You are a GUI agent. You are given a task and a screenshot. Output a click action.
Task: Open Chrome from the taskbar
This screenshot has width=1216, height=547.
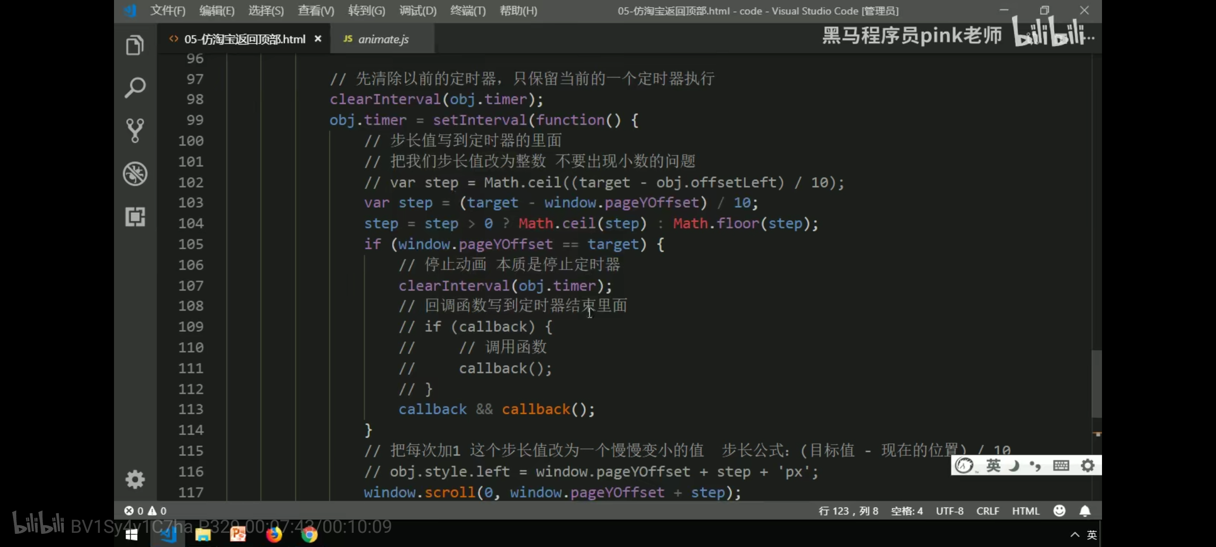point(309,535)
